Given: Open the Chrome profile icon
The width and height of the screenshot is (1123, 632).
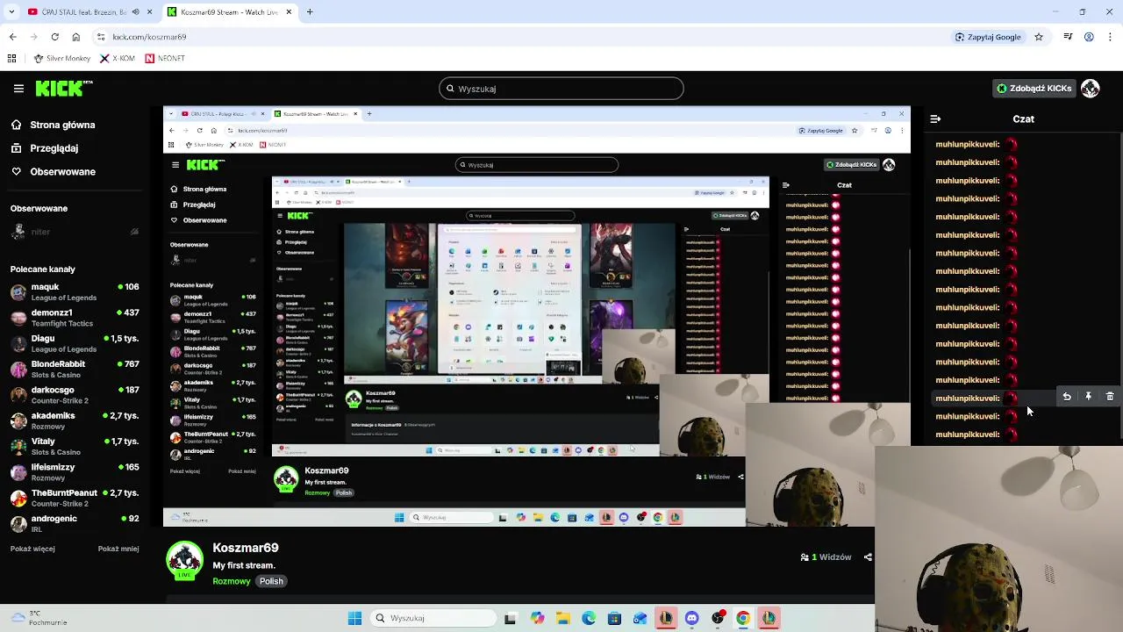Looking at the screenshot, I should tap(1089, 37).
